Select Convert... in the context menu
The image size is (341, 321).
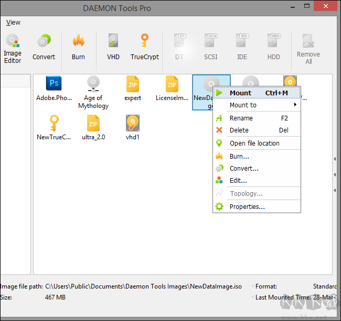244,169
